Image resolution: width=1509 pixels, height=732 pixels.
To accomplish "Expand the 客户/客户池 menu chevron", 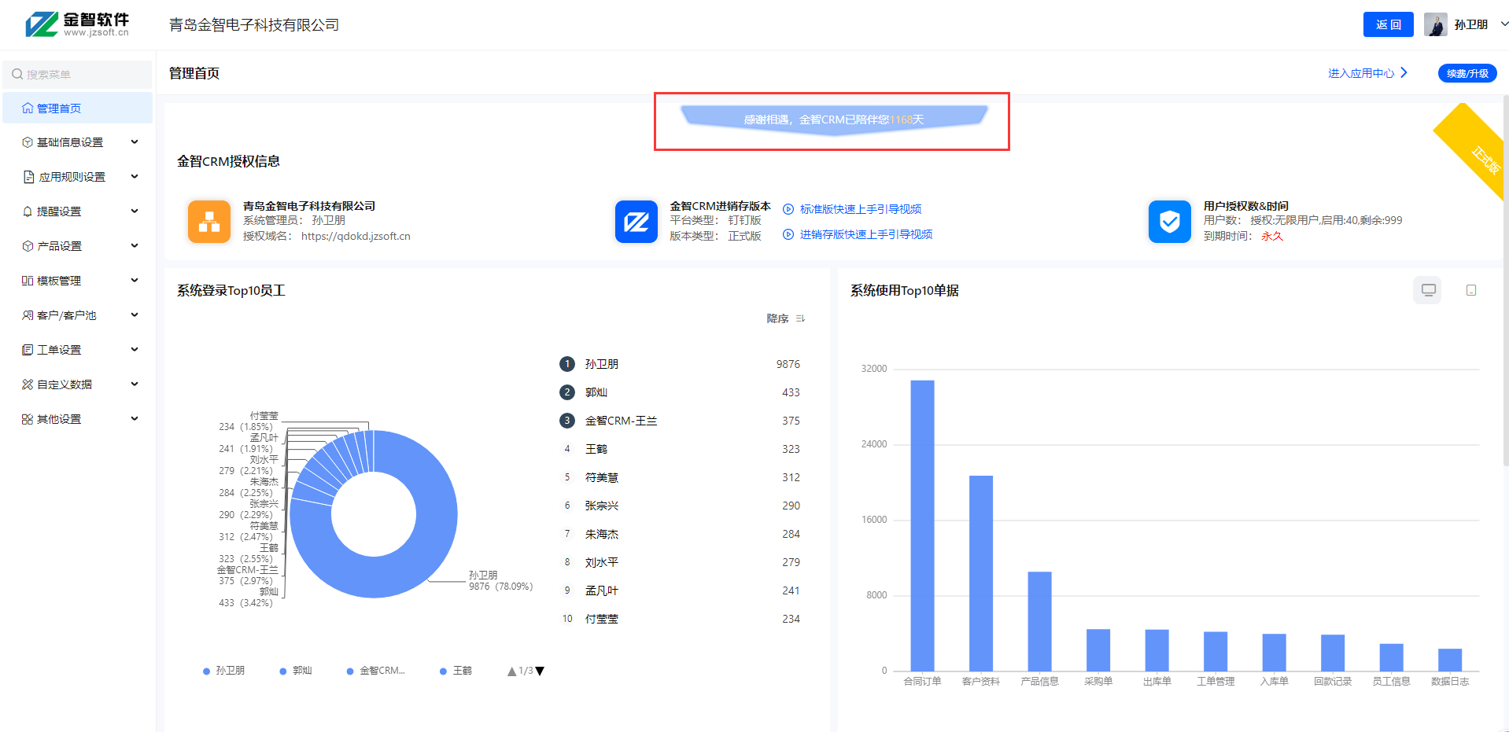I will (x=135, y=315).
